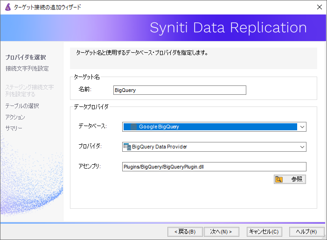Click the window title ターゲット接続の追加ウィザード
The height and width of the screenshot is (240, 327).
pyautogui.click(x=47, y=7)
